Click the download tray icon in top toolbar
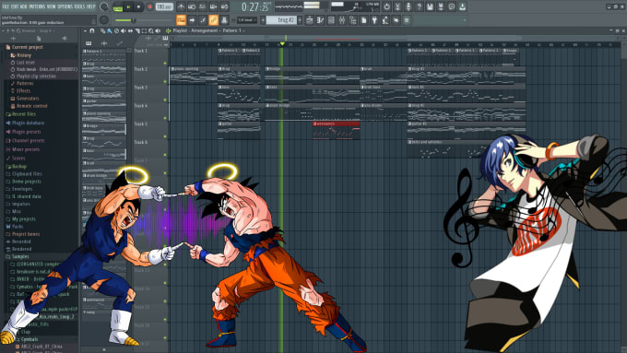Image resolution: width=627 pixels, height=353 pixels. coord(462,6)
